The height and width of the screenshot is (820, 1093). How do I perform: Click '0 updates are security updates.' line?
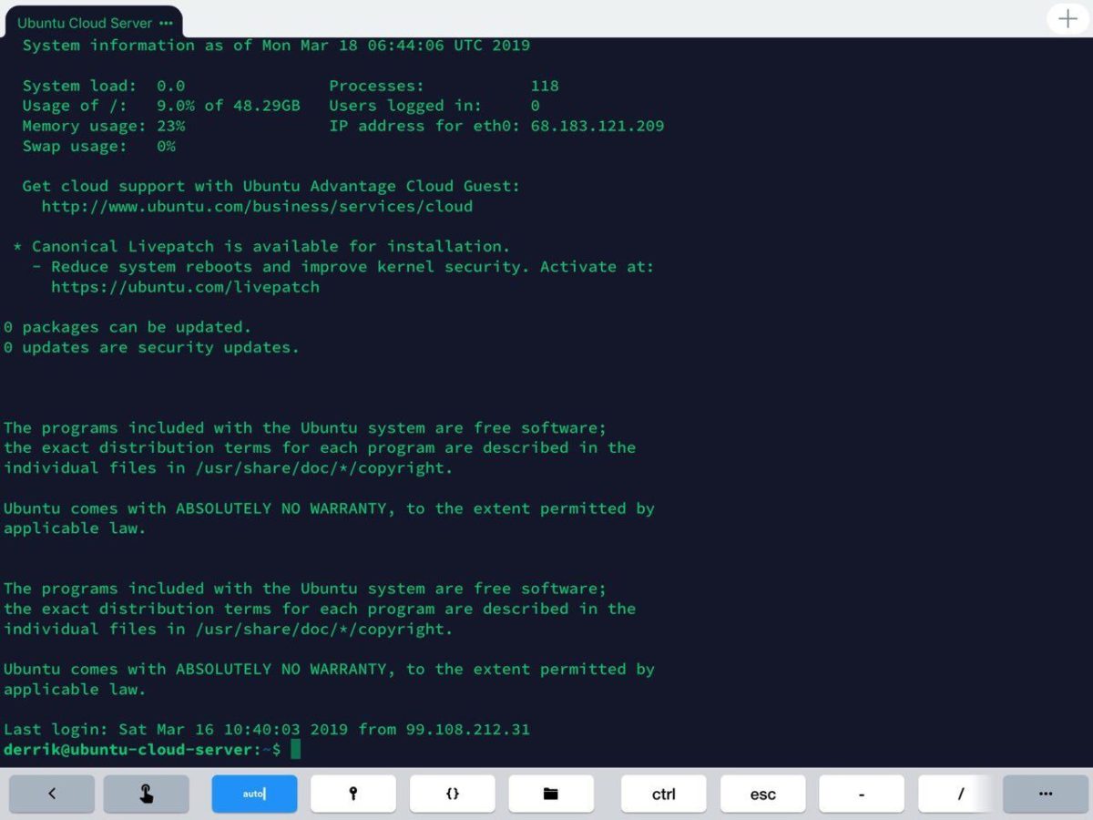[151, 347]
